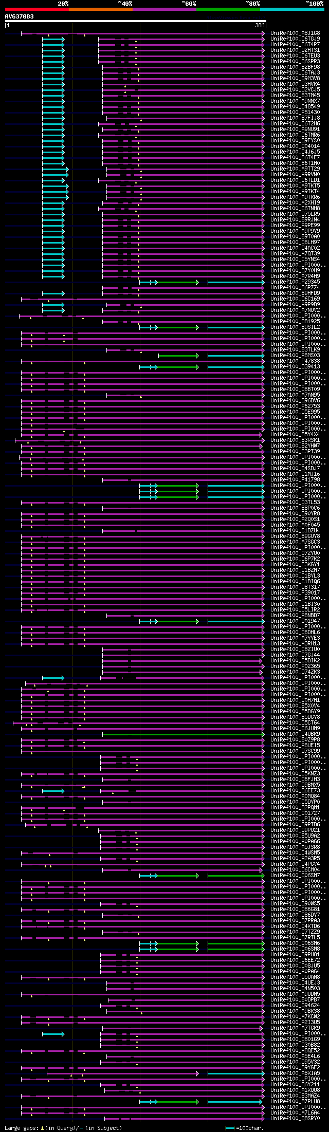The width and height of the screenshot is (329, 1132).
Task: Select the label UniRef100_Q90YR8
Action: click(295, 513)
